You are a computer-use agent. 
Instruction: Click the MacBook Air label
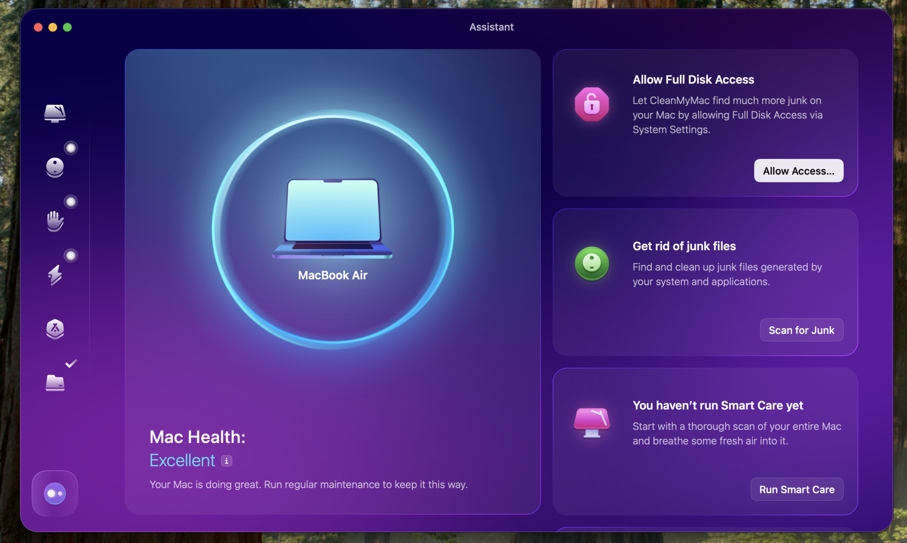click(x=333, y=275)
